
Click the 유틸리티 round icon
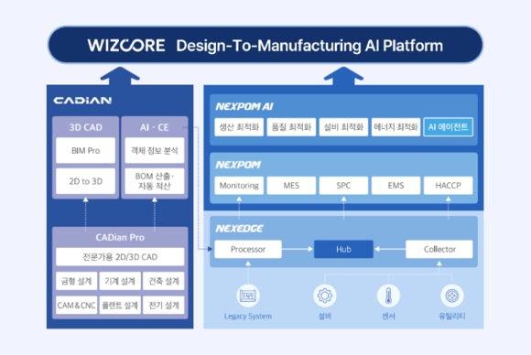tap(452, 296)
